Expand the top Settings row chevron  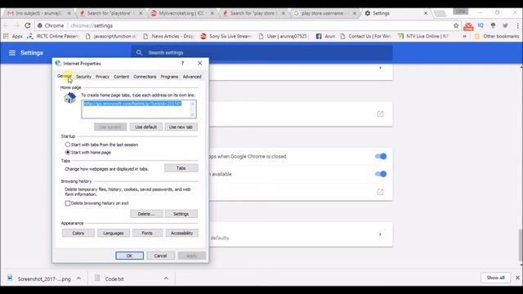pos(380,68)
